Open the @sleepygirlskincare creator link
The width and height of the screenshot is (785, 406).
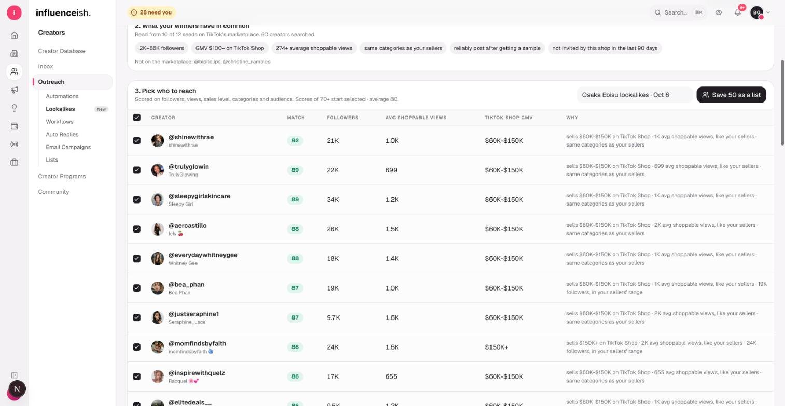point(199,196)
